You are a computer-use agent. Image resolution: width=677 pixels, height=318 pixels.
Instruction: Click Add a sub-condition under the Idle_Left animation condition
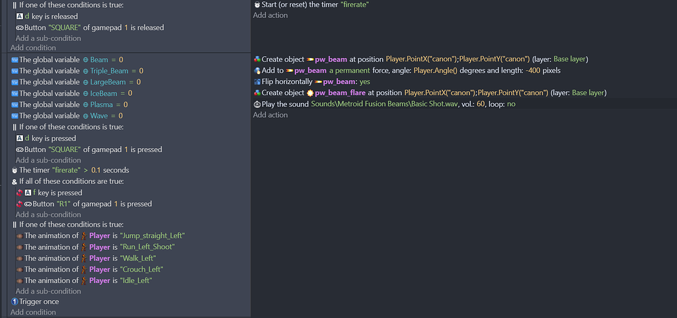coord(48,292)
